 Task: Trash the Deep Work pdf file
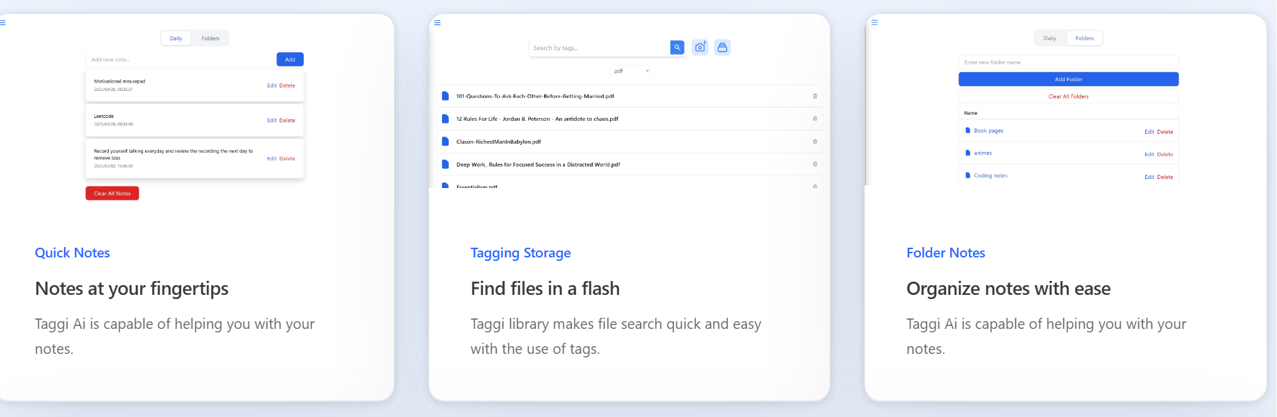(x=815, y=164)
